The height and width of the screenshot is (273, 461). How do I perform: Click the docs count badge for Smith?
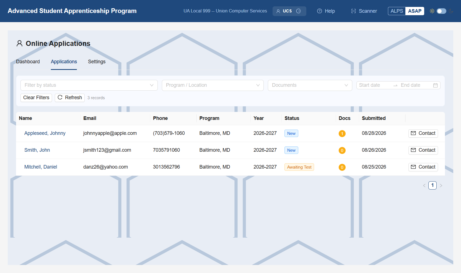coord(342,150)
